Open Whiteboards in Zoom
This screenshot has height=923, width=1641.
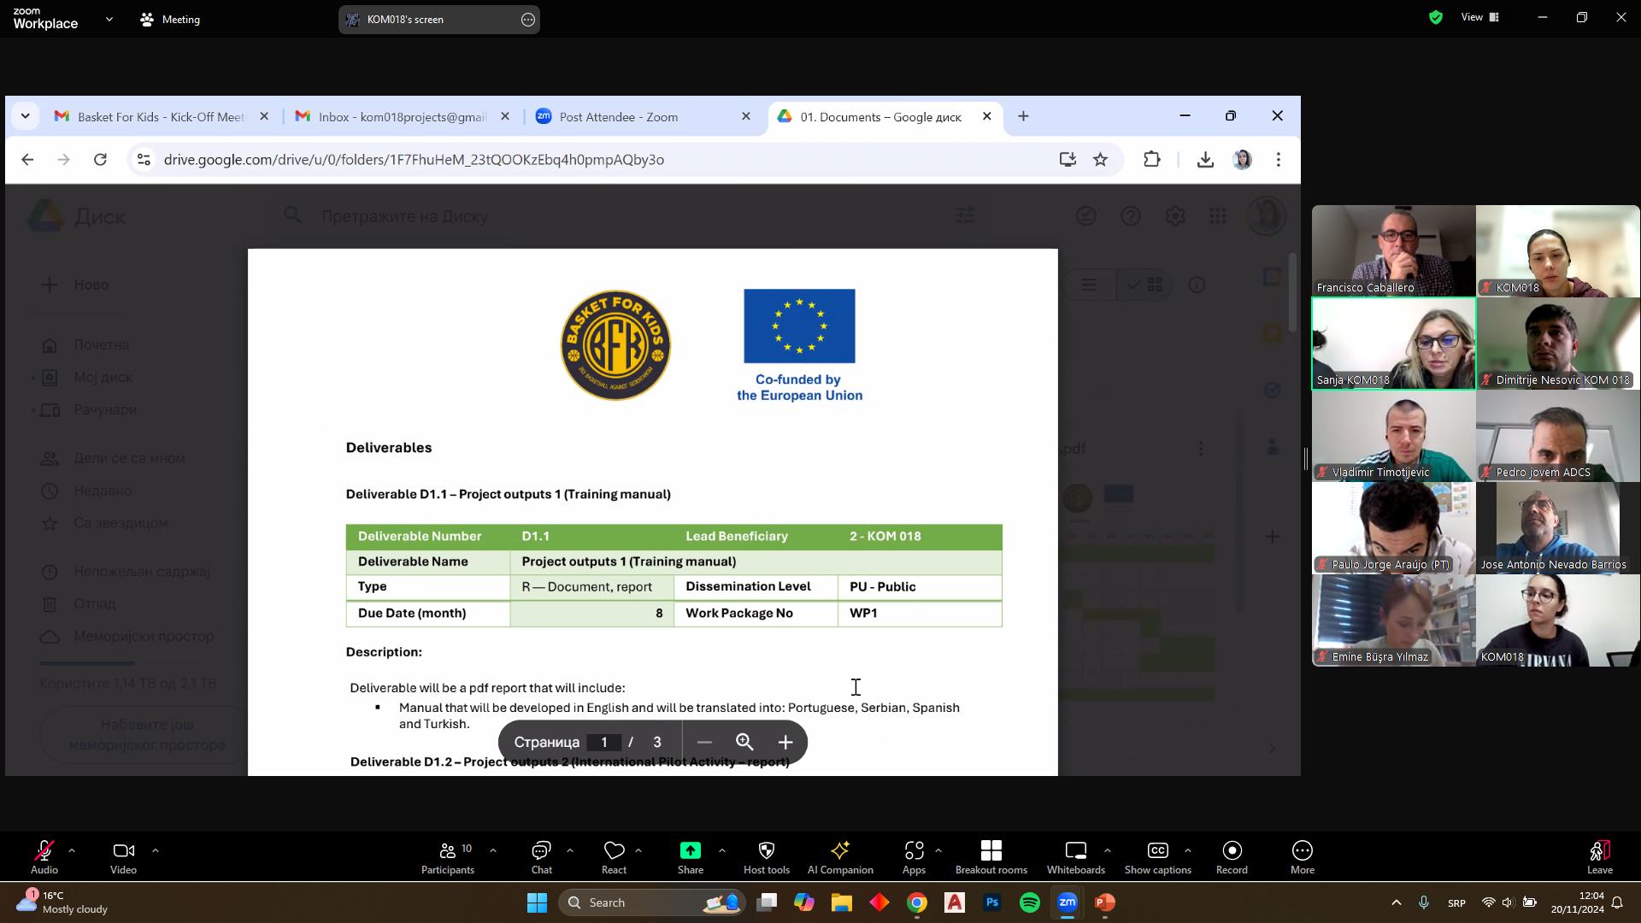pyautogui.click(x=1076, y=857)
